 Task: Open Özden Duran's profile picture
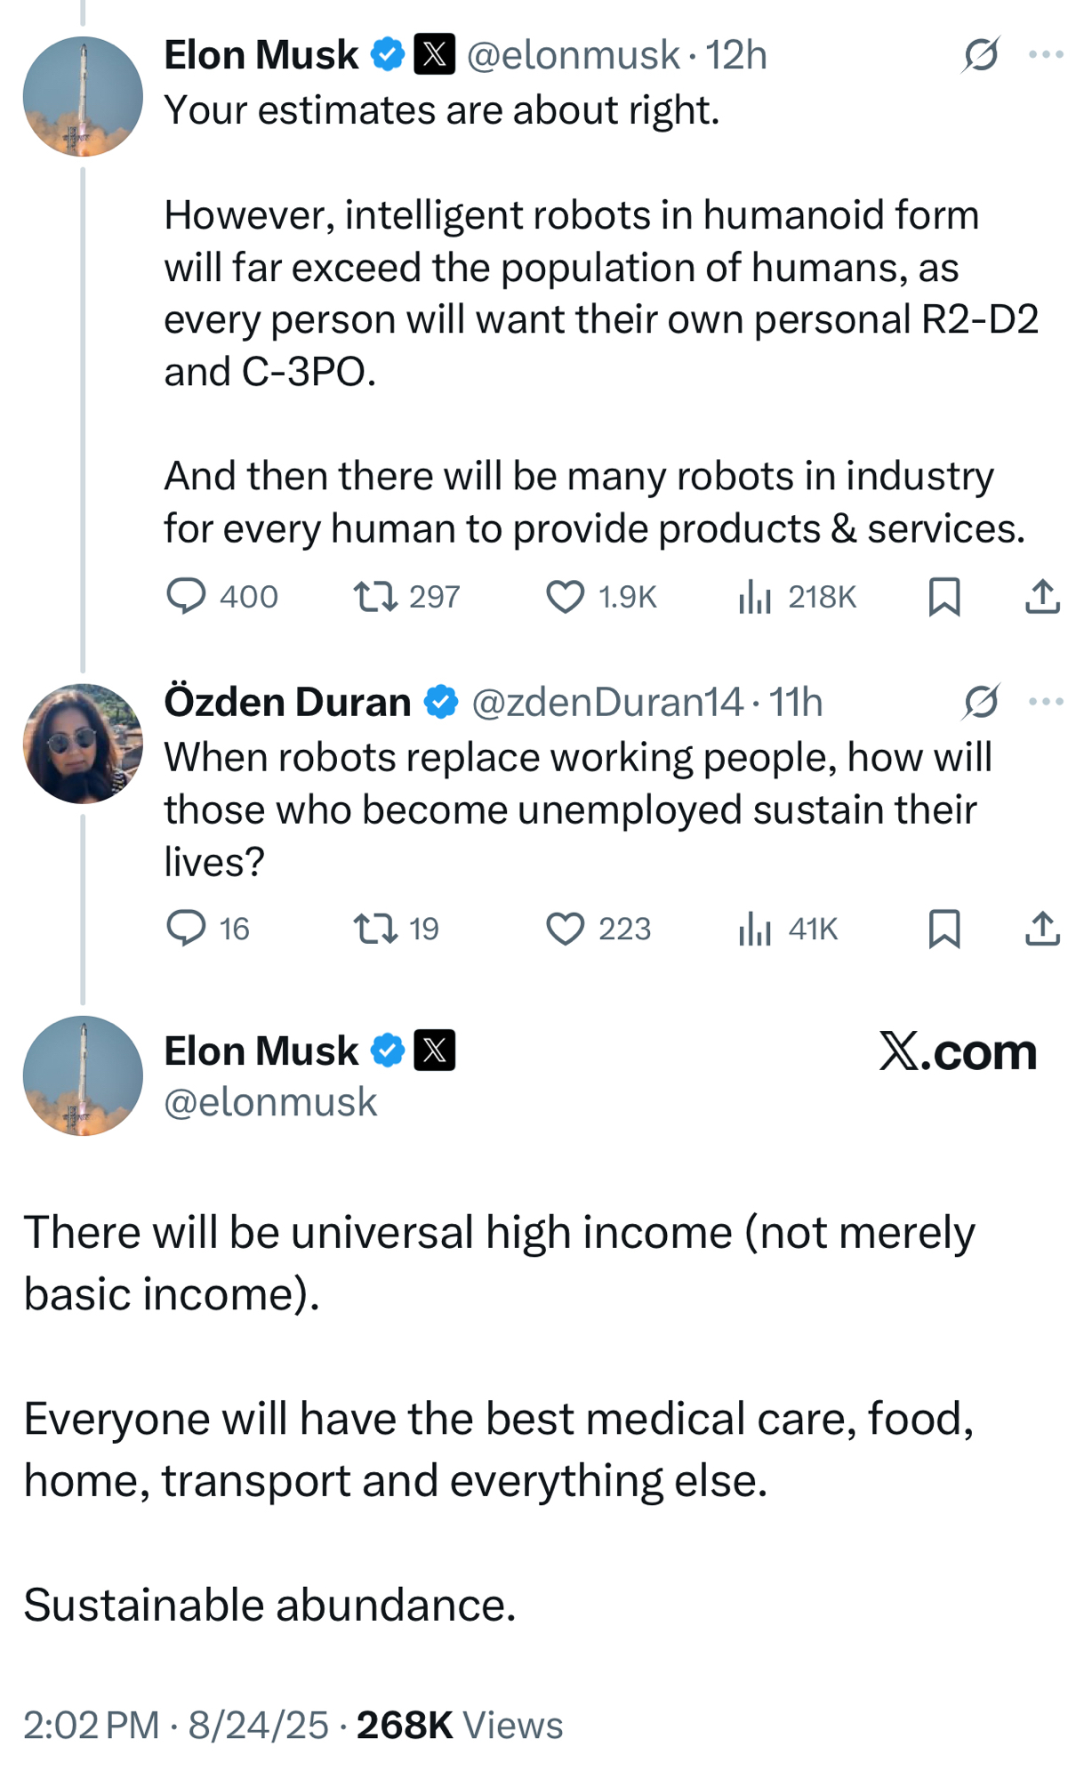click(x=83, y=744)
